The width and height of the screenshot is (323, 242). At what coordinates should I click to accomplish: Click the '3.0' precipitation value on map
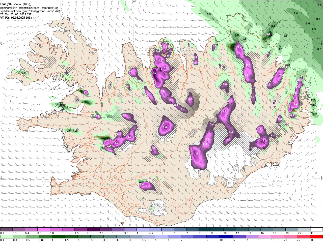154,73
